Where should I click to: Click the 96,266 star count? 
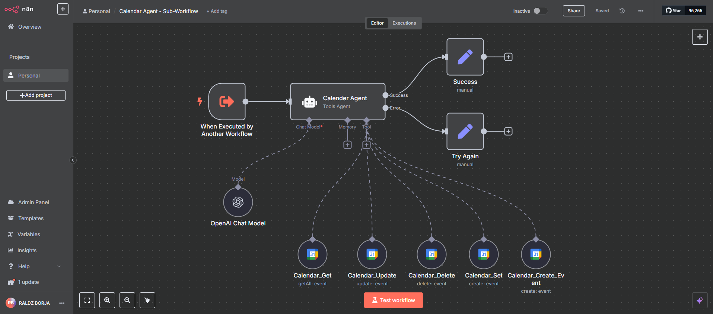(695, 11)
